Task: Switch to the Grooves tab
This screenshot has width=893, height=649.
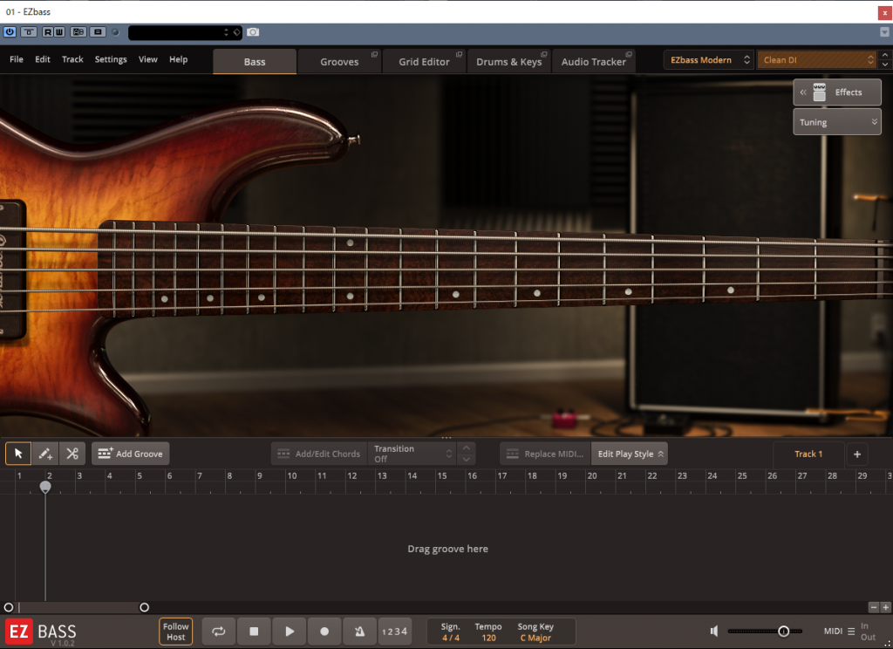Action: tap(339, 62)
